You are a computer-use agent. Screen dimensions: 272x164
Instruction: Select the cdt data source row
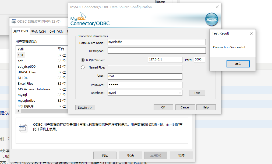(x=42, y=61)
